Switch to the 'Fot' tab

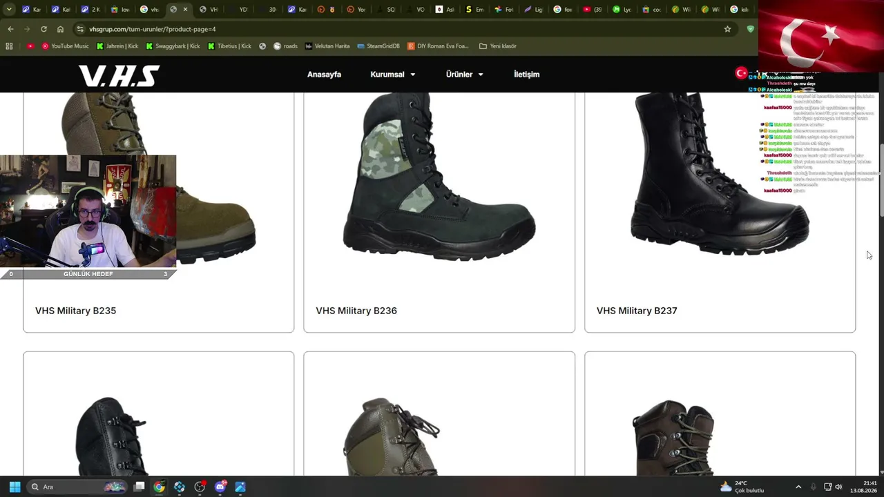click(x=504, y=10)
